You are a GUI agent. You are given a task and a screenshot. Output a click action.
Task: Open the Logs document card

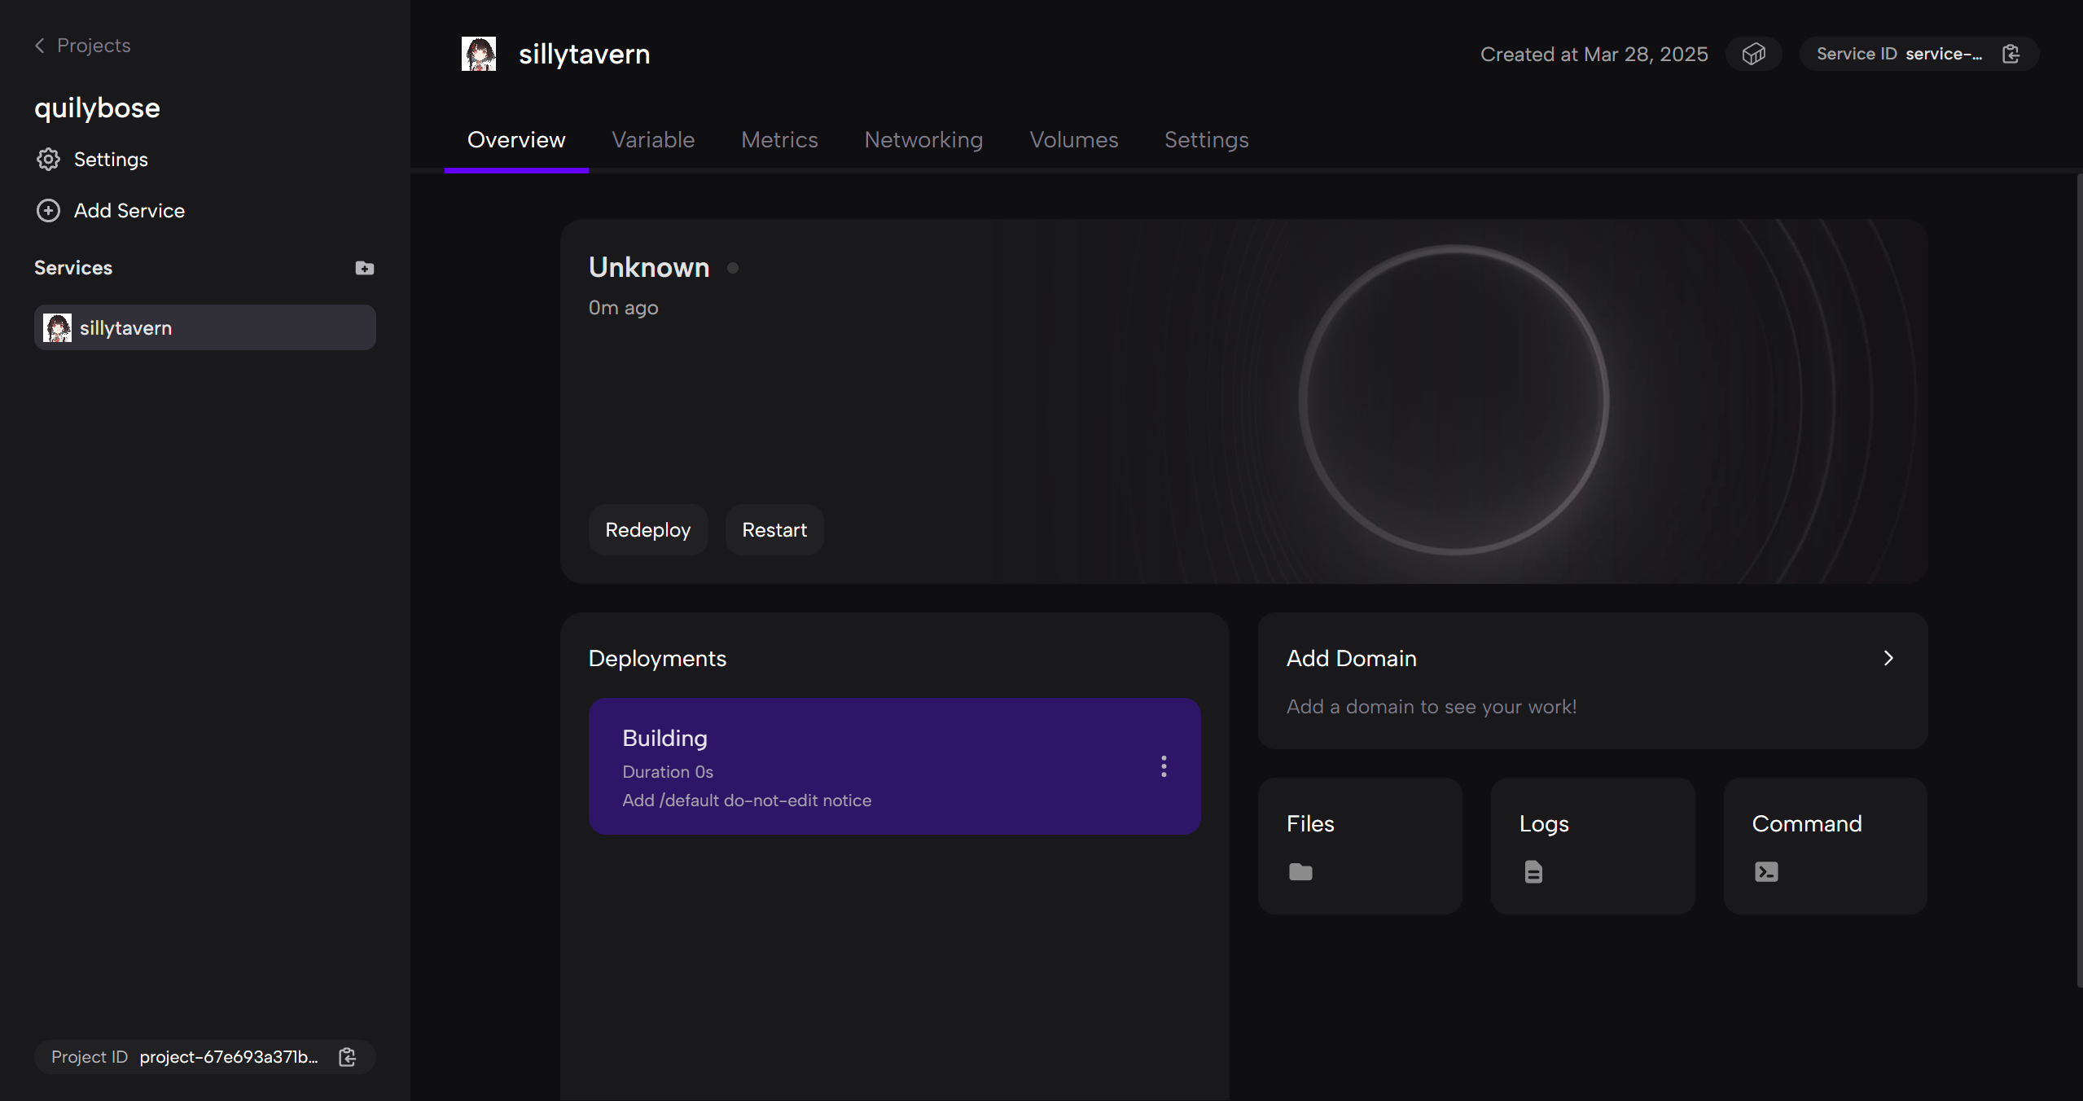[1592, 845]
